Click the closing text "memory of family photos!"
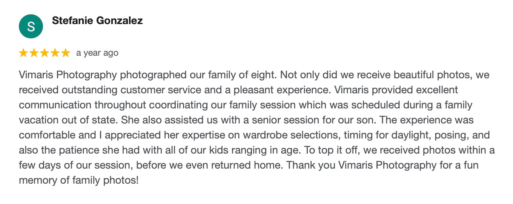Image resolution: width=513 pixels, height=204 pixels. click(x=79, y=180)
